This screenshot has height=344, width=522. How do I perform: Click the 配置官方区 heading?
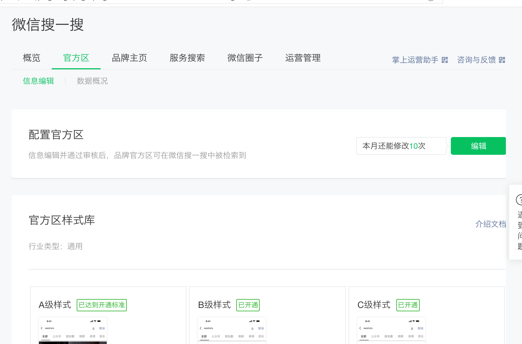pos(56,135)
